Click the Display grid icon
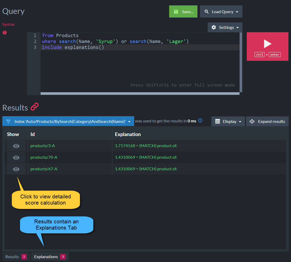This screenshot has height=262, width=291. pyautogui.click(x=217, y=121)
